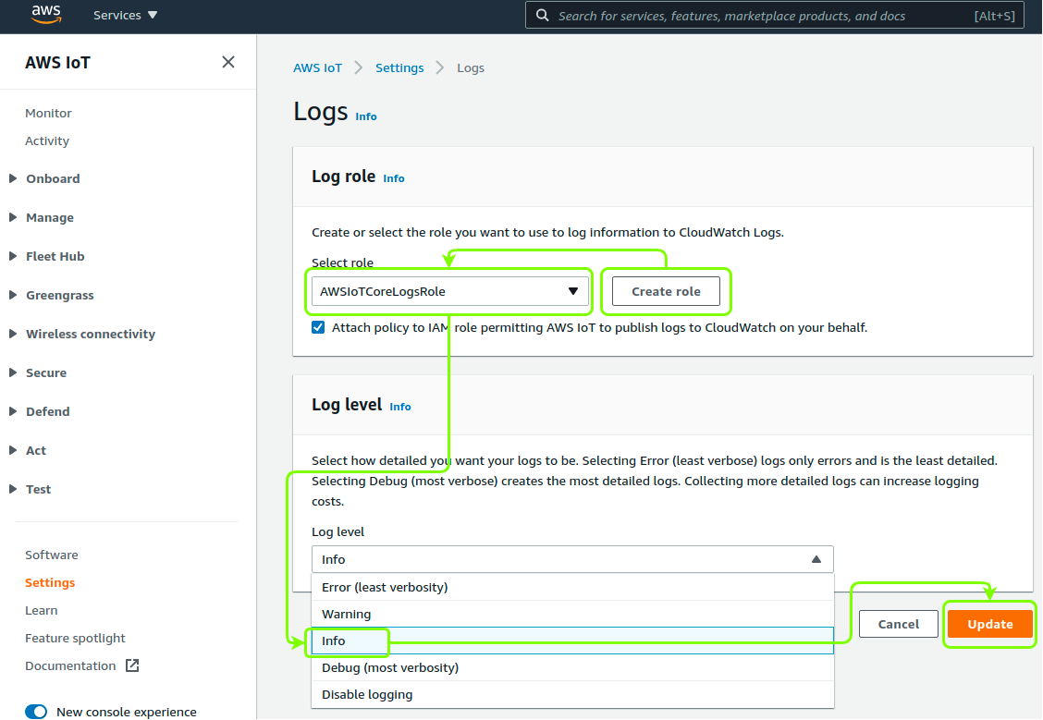This screenshot has width=1043, height=720.
Task: Click the orange Update button
Action: coord(989,624)
